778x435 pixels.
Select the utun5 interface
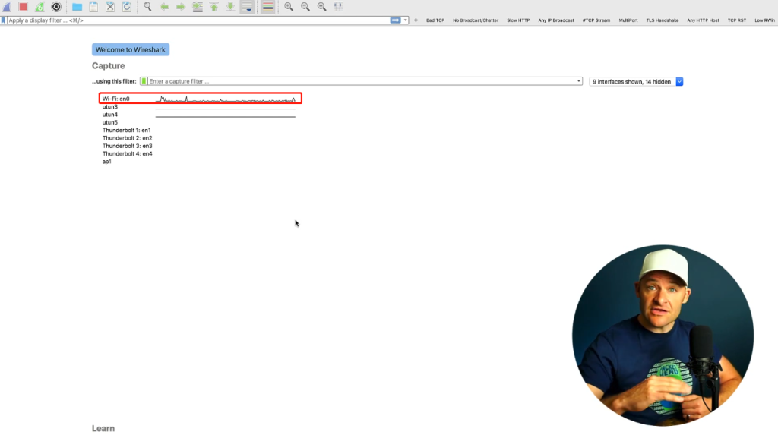pos(110,122)
